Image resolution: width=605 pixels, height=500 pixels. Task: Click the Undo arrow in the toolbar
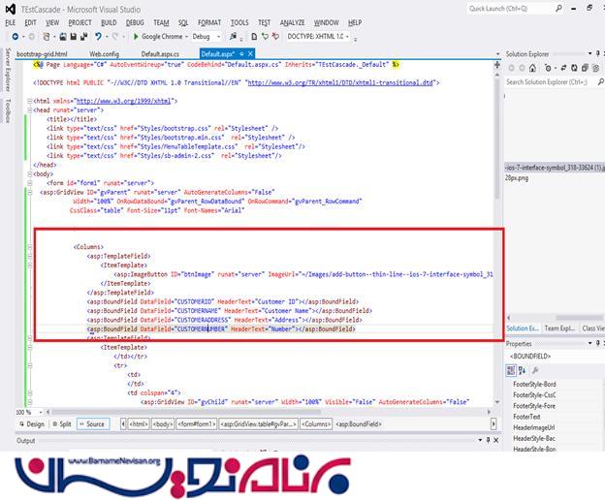pos(98,36)
